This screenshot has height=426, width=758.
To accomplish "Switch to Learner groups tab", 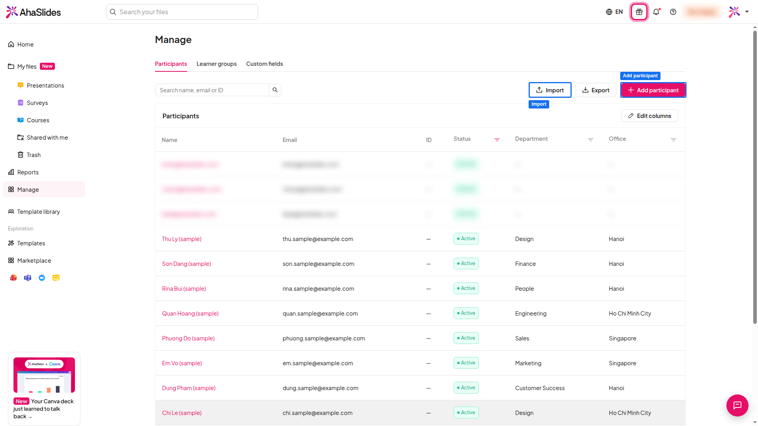I will tap(216, 64).
